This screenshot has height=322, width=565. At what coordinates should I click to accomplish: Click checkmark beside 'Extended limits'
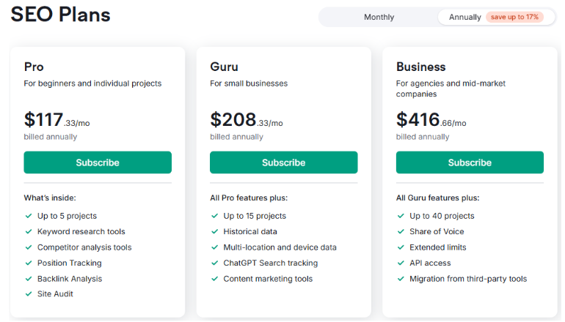pos(401,247)
